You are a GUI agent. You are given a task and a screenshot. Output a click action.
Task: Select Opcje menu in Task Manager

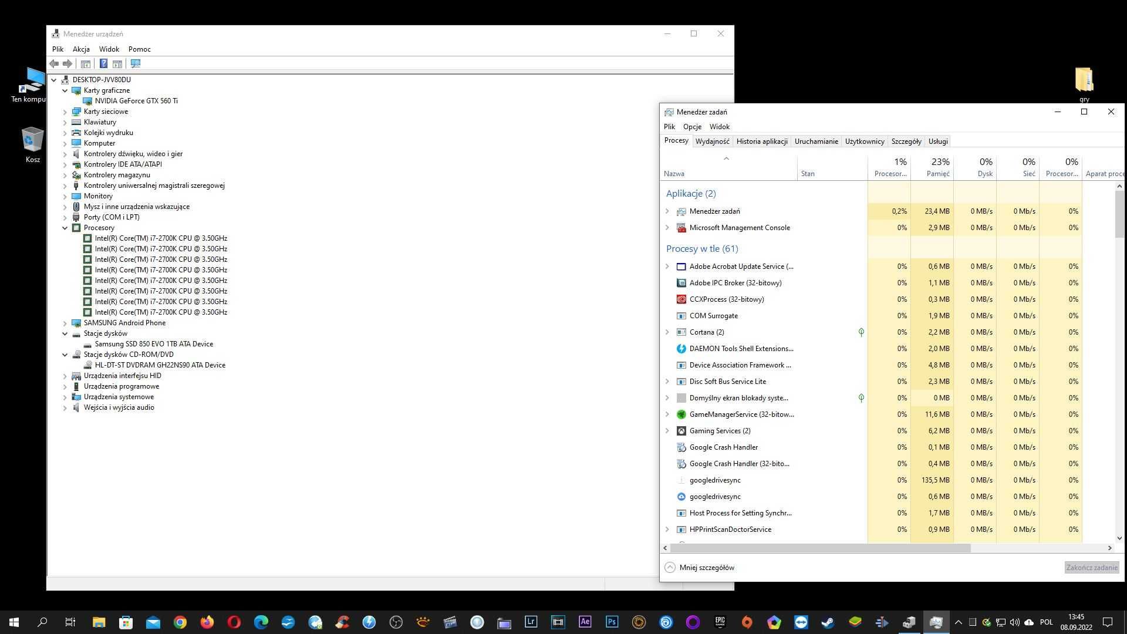[x=692, y=126]
